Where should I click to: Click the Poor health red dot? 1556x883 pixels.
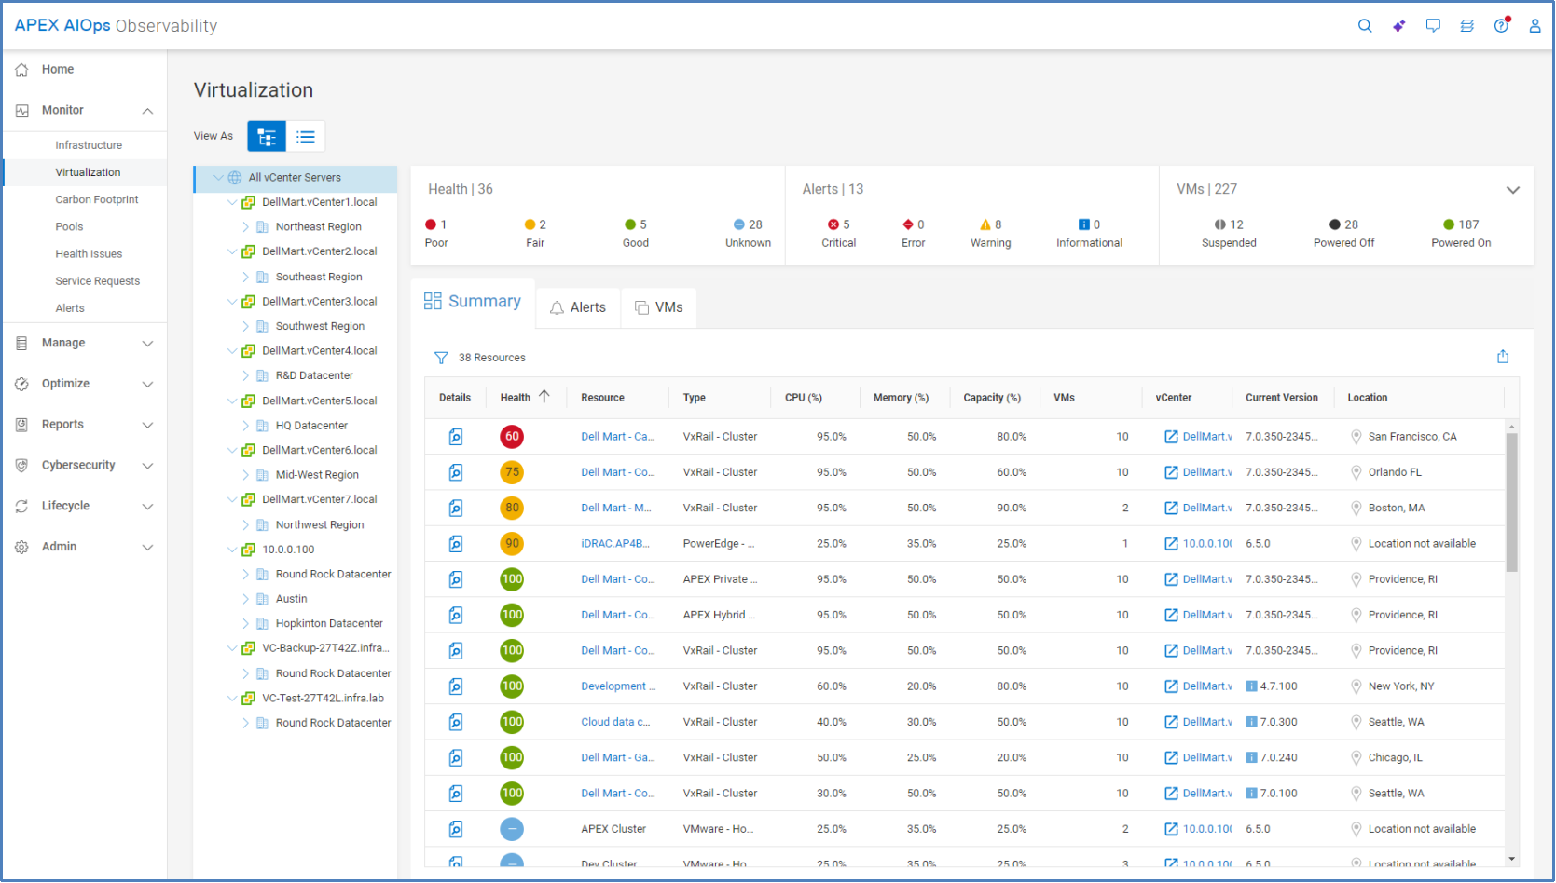pyautogui.click(x=431, y=224)
